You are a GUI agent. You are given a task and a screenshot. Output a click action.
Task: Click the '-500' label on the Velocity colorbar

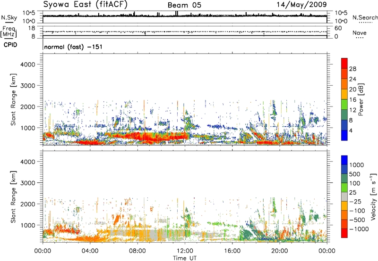(357, 220)
